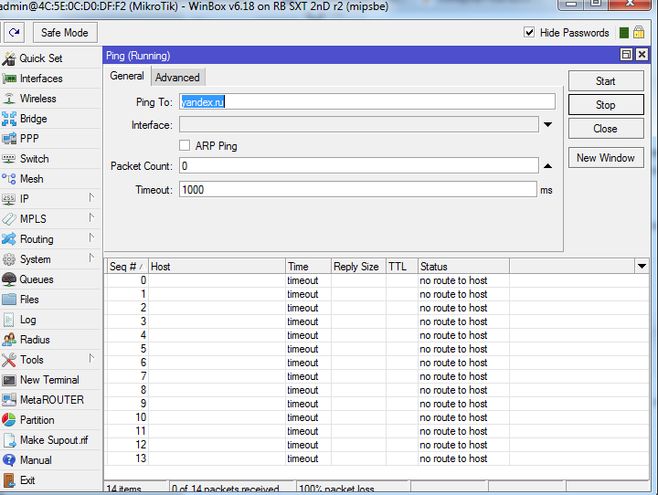Viewport: 658px width, 495px height.
Task: Expand the Routing submenu arrow
Action: click(92, 237)
